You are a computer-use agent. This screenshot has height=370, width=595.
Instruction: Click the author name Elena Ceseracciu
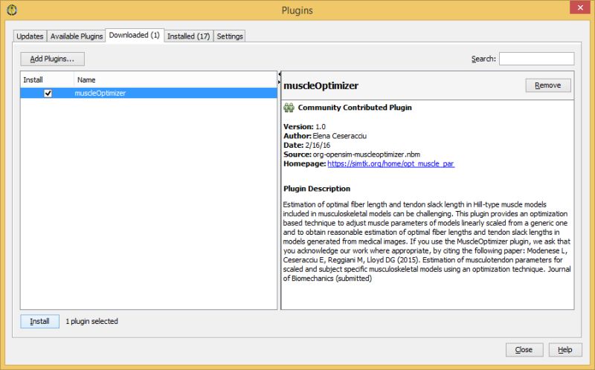340,136
